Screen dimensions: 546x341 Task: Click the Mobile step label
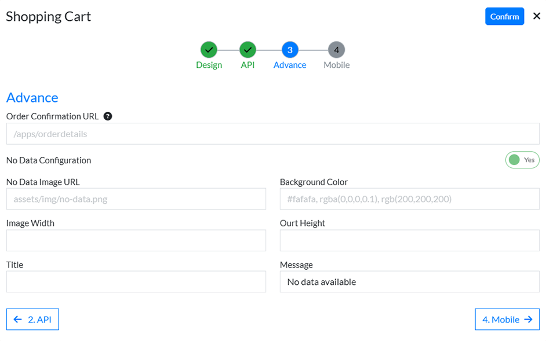click(336, 65)
